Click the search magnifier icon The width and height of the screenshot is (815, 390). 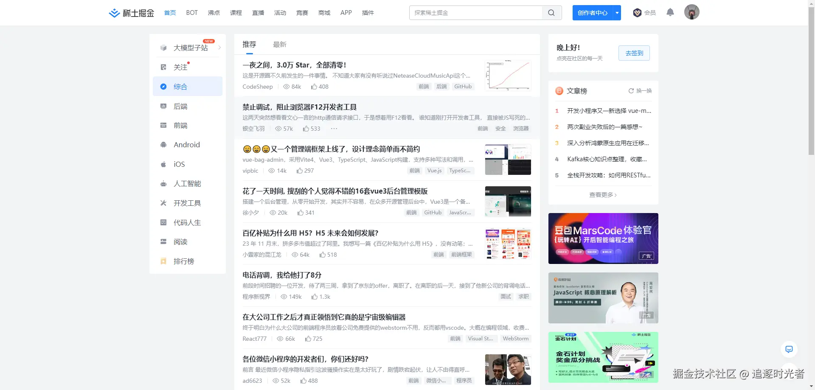[551, 13]
